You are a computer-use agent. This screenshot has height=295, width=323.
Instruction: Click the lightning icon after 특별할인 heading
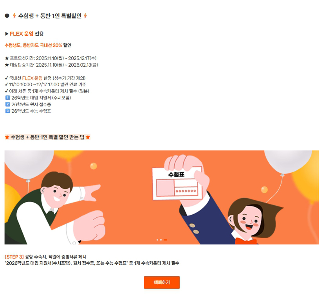pyautogui.click(x=85, y=16)
